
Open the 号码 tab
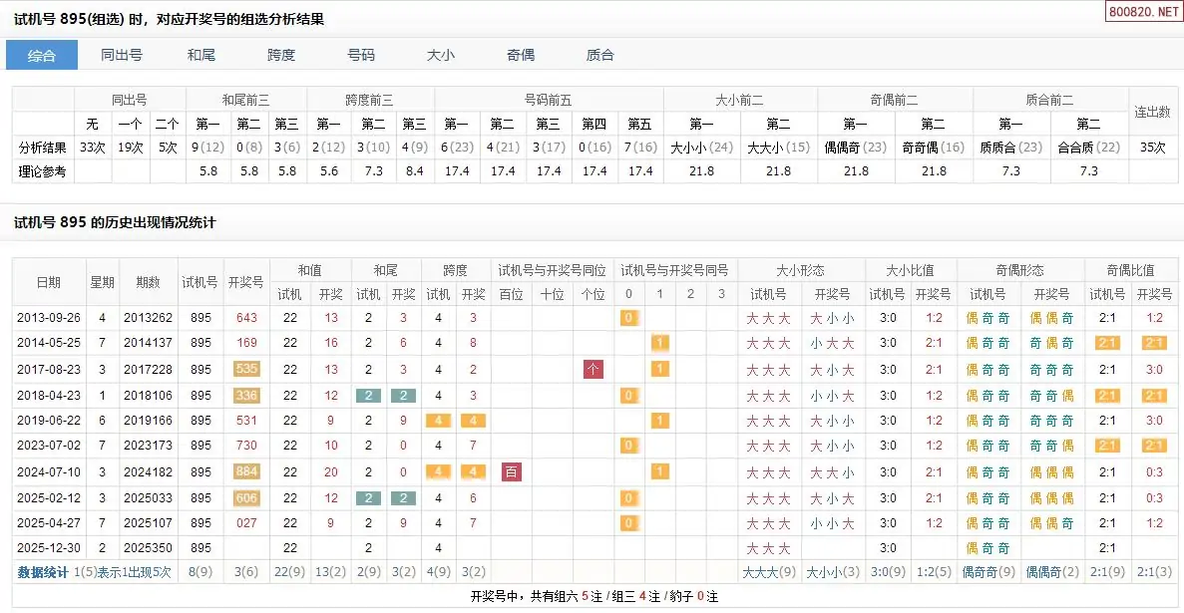pos(361,55)
